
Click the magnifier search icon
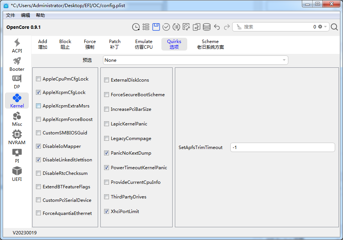tap(334, 27)
